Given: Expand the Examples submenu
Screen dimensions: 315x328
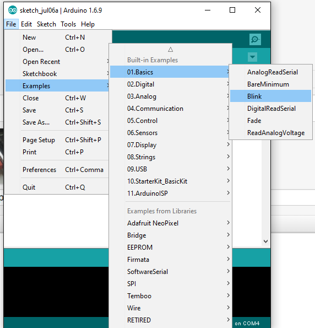Looking at the screenshot, I should (57, 85).
